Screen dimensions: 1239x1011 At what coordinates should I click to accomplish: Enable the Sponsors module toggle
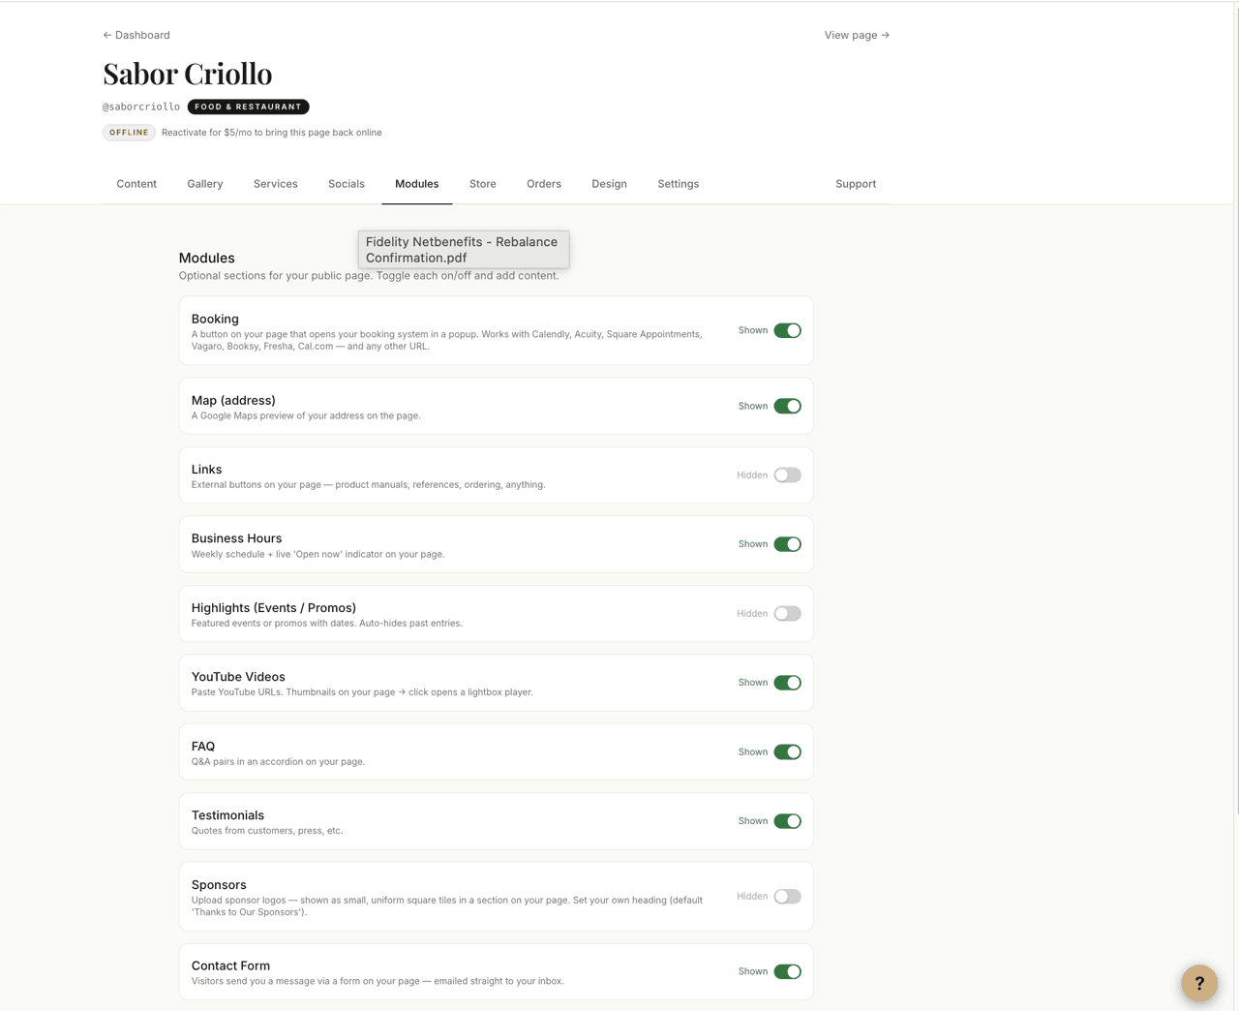tap(787, 897)
